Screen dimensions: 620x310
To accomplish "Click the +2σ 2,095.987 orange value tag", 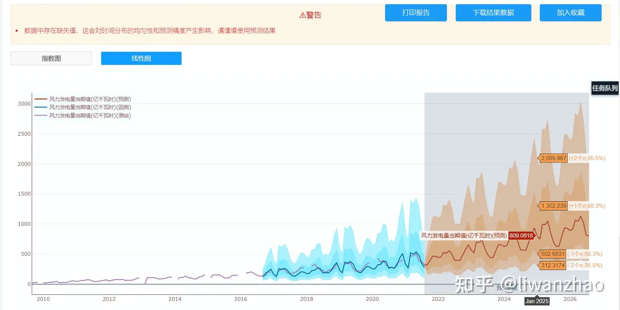I will (553, 158).
